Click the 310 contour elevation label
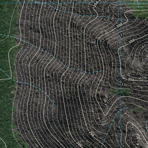This screenshot has width=148, height=148. pos(109,101)
